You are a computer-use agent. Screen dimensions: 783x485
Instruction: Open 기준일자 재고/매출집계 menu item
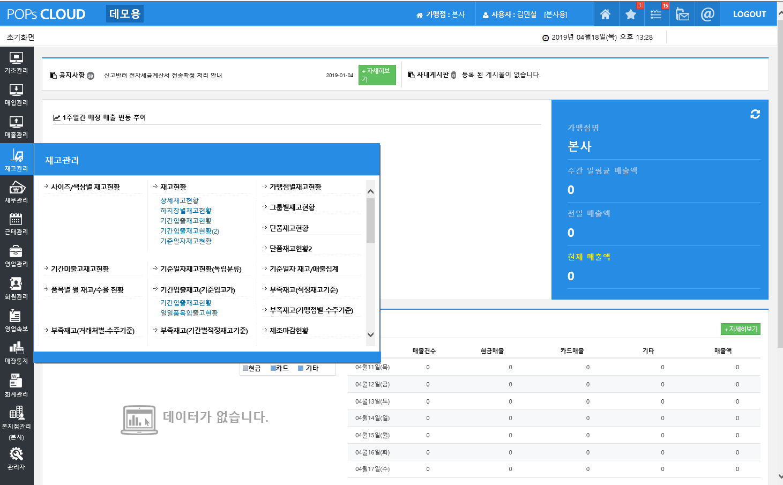pyautogui.click(x=304, y=269)
